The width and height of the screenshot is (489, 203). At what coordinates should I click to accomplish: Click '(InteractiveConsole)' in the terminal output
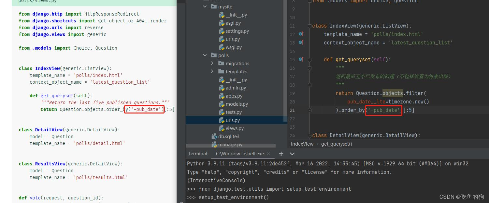(x=216, y=180)
